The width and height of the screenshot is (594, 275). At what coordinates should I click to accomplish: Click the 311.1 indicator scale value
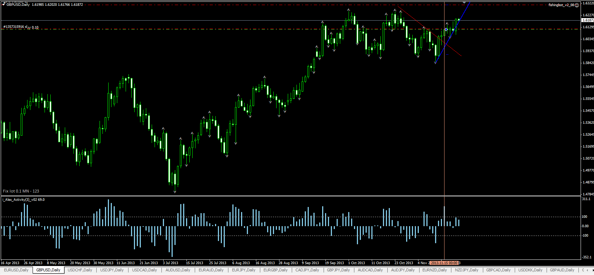pyautogui.click(x=586, y=199)
